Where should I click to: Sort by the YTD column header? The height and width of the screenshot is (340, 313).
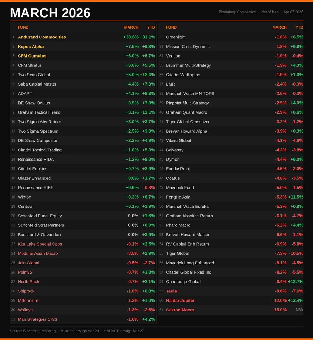tap(151, 27)
